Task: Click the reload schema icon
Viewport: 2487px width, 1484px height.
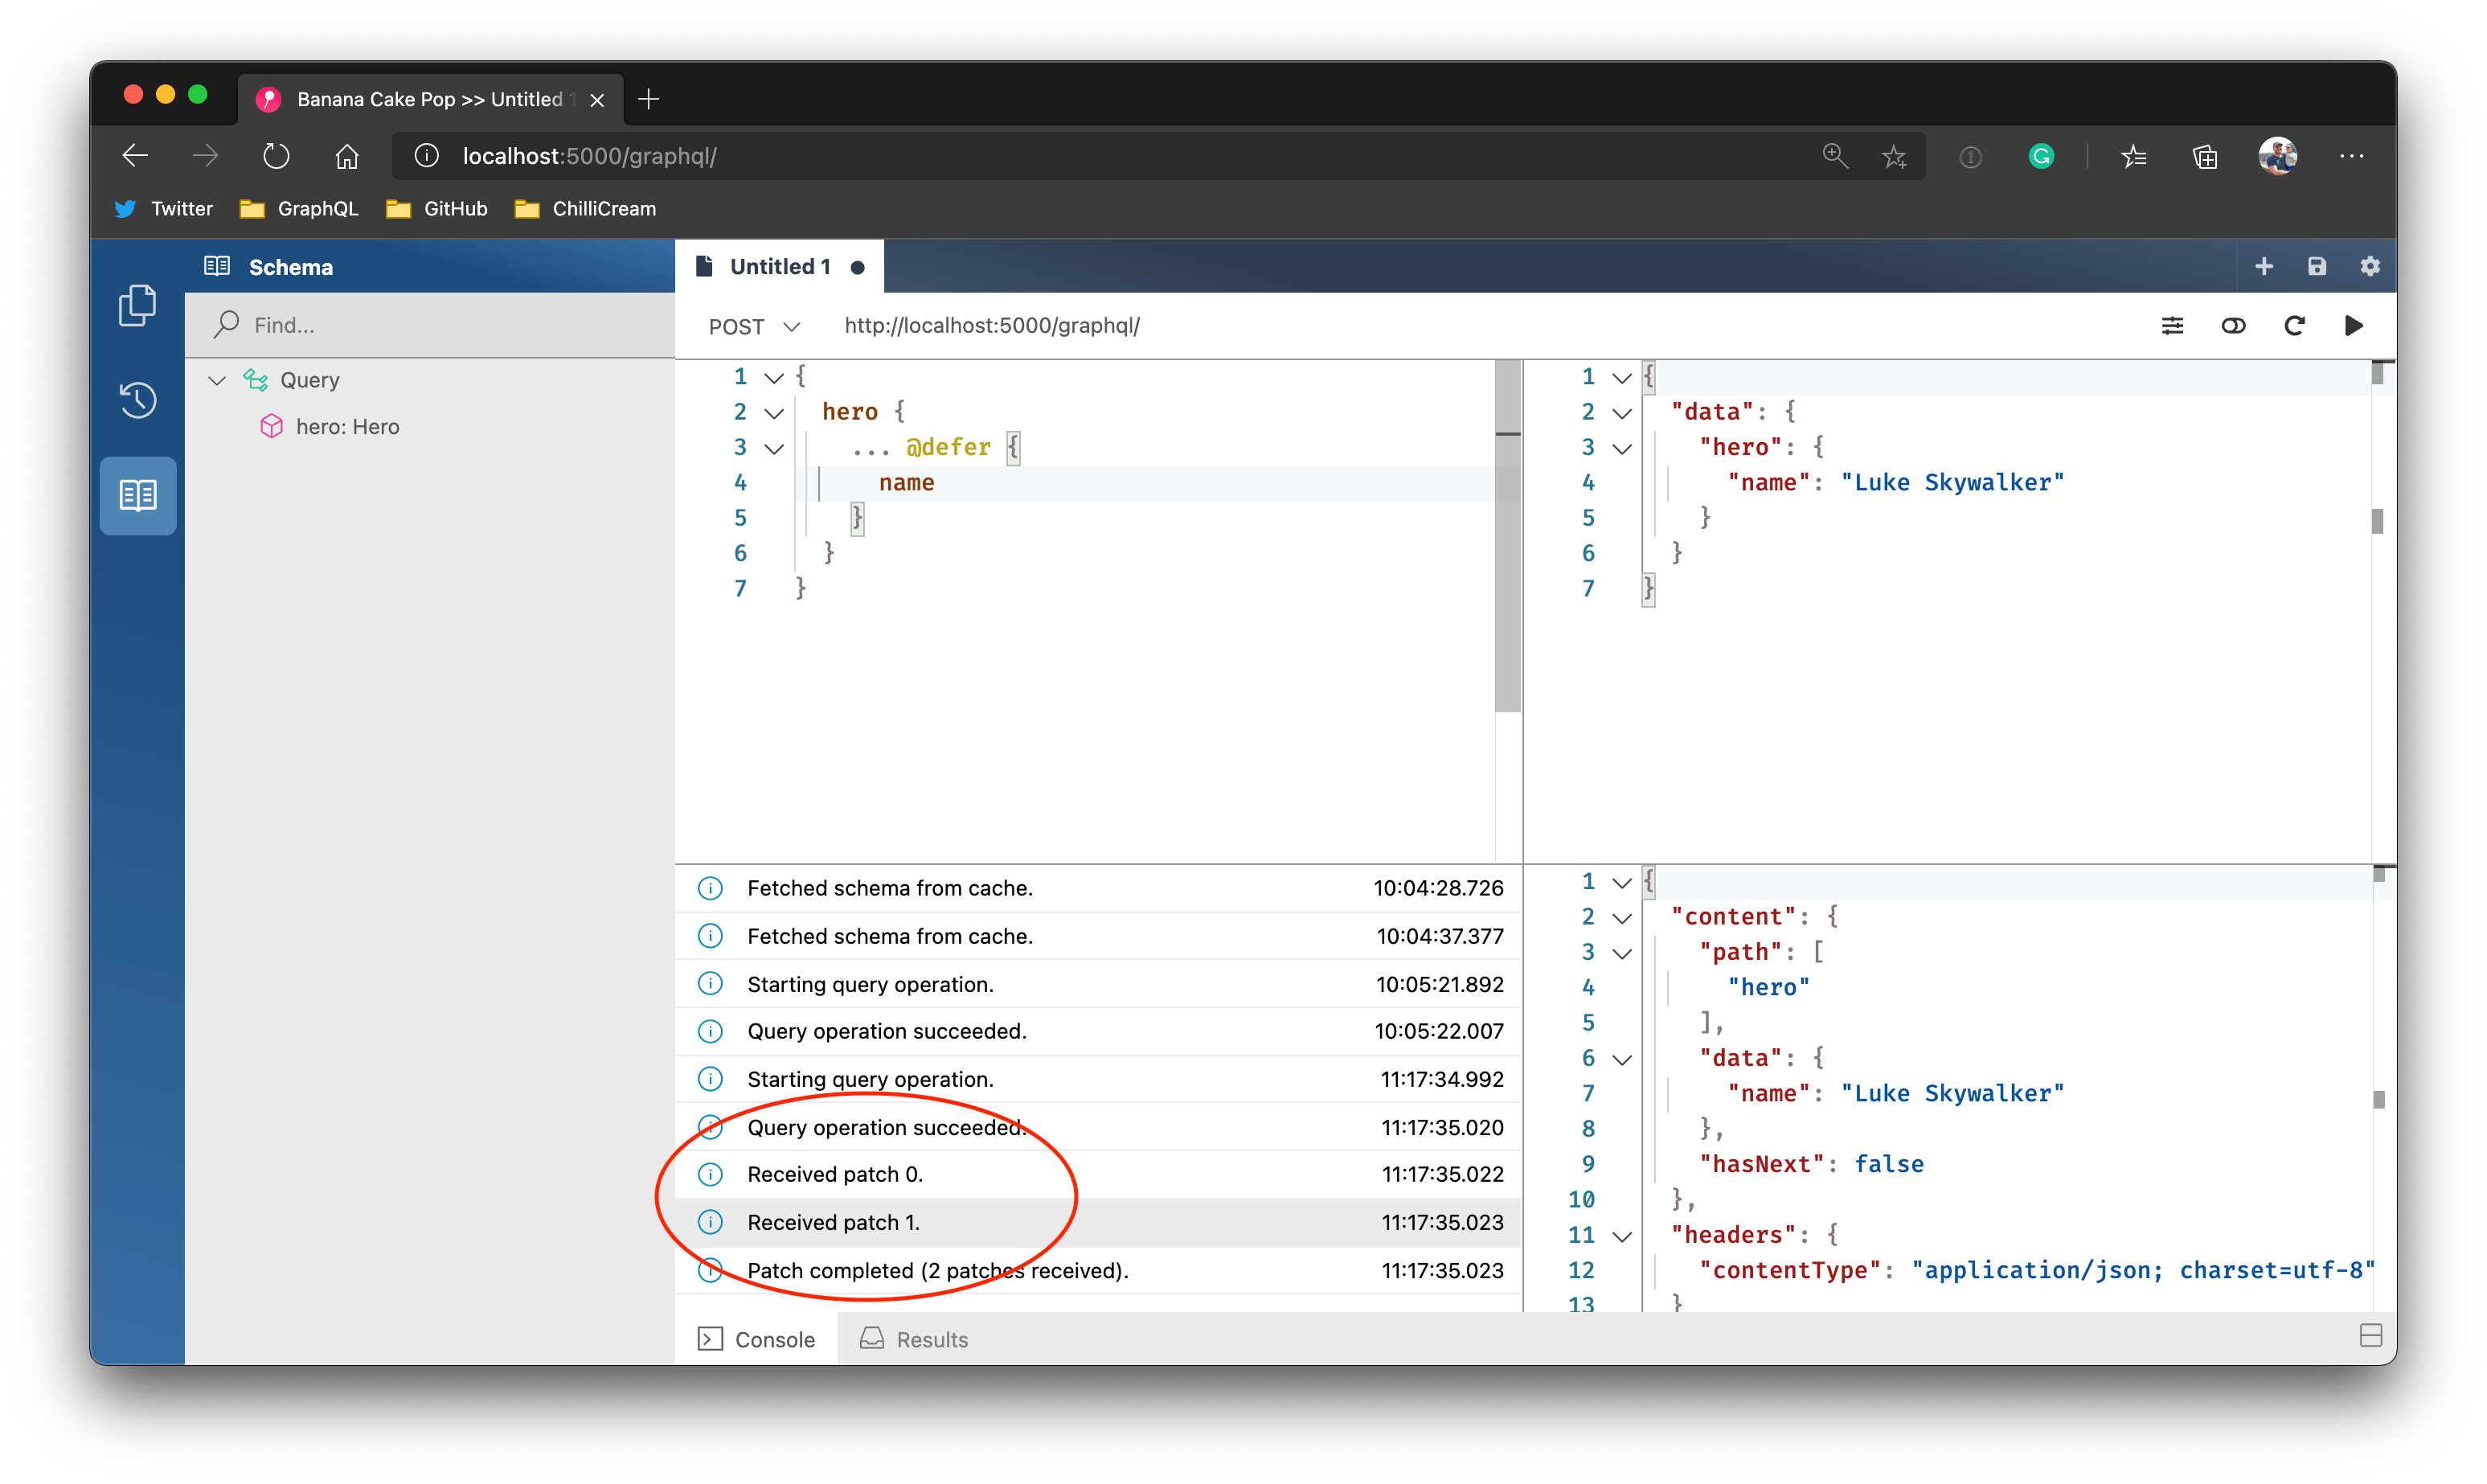Action: tap(2294, 325)
